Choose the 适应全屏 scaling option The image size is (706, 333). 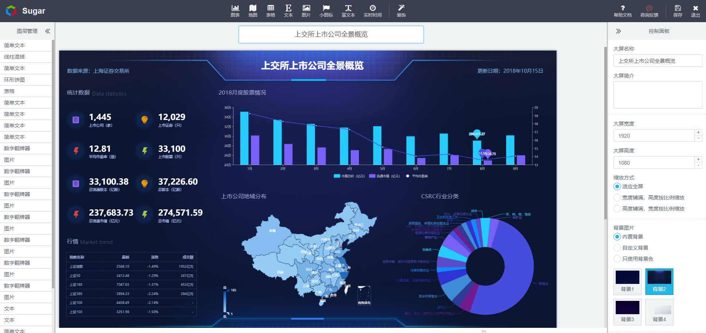click(x=617, y=186)
